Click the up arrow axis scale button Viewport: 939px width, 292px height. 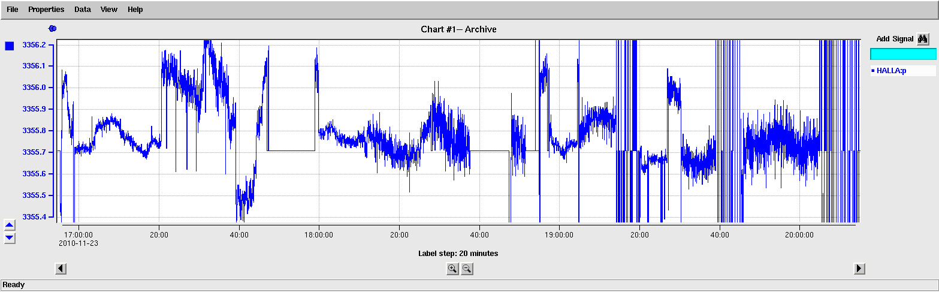[x=10, y=225]
